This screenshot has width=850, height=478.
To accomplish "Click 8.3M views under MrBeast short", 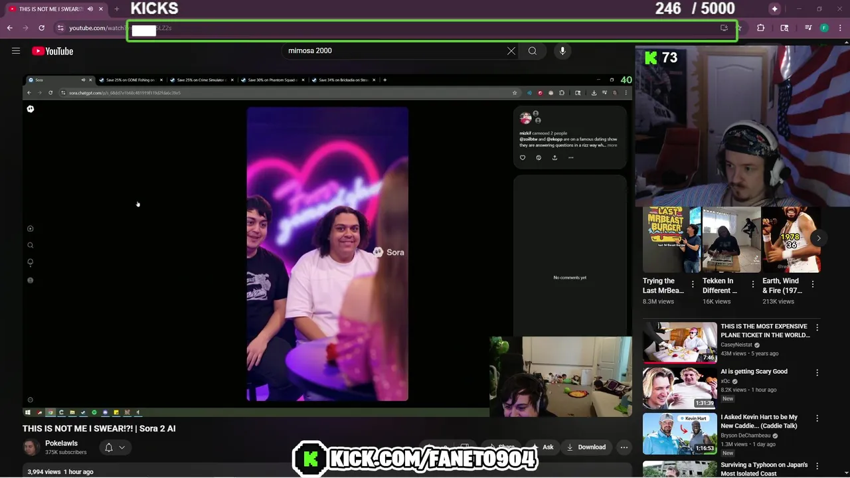I will pos(658,301).
